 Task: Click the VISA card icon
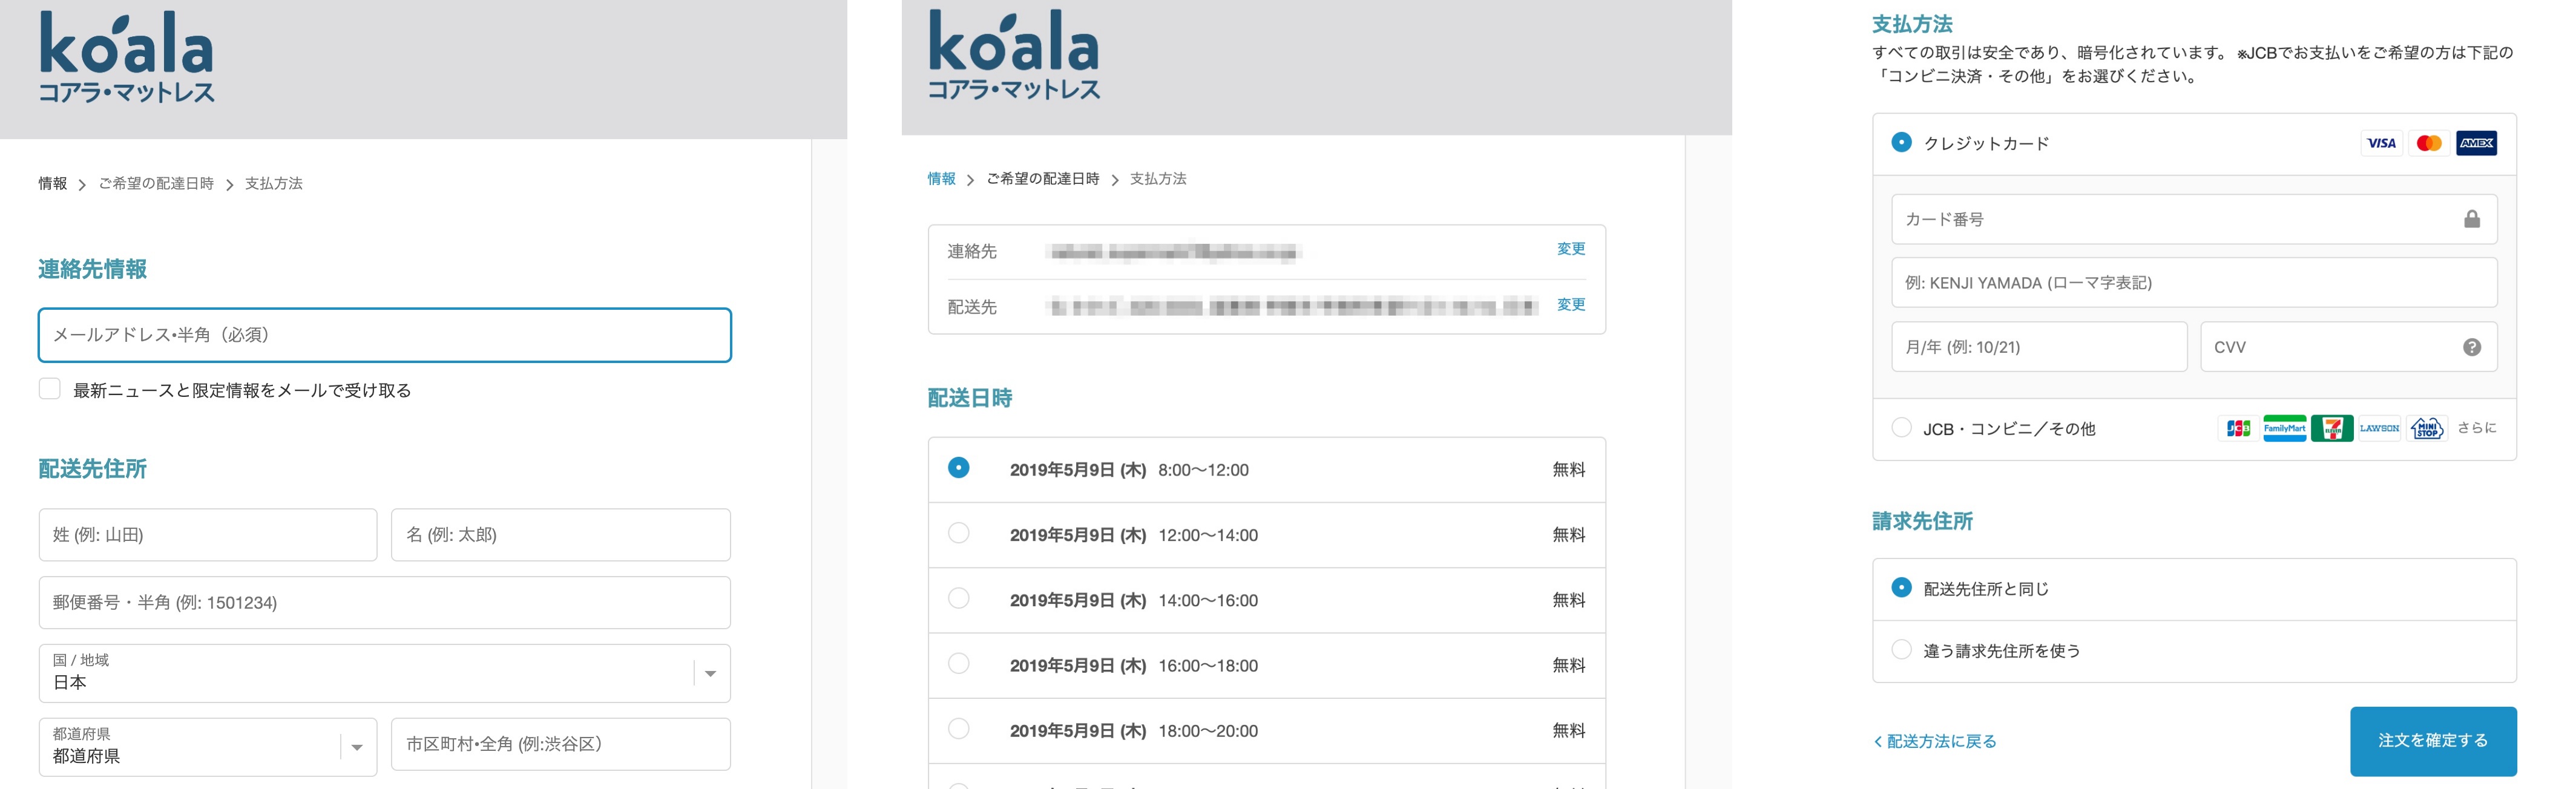2380,143
